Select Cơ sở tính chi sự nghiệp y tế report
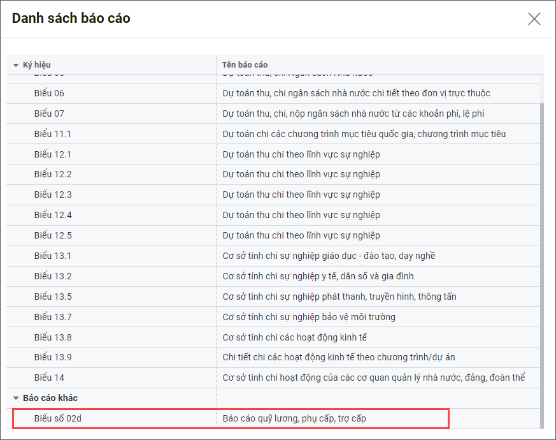 click(x=318, y=276)
